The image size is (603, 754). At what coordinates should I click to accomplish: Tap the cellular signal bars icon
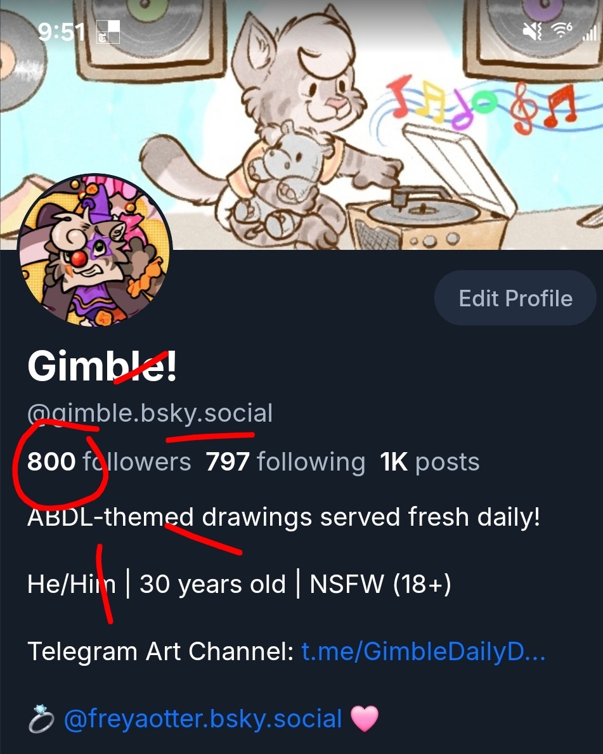[590, 32]
